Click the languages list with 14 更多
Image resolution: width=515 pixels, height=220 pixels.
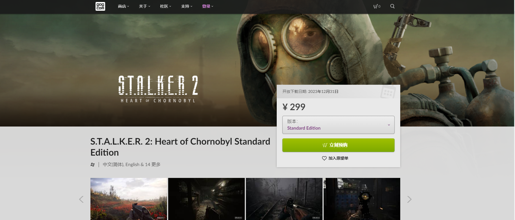(132, 165)
